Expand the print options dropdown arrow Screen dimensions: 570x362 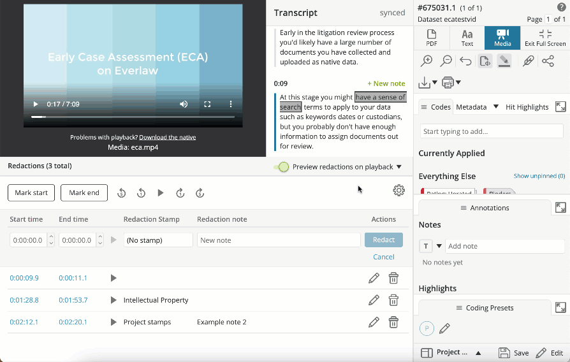pos(458,83)
